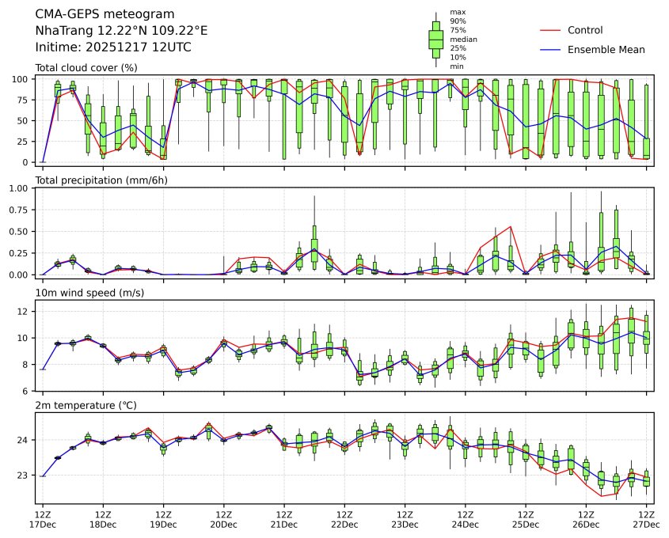
Task: Select the Ensemble Mean legend label
Action: click(x=606, y=49)
